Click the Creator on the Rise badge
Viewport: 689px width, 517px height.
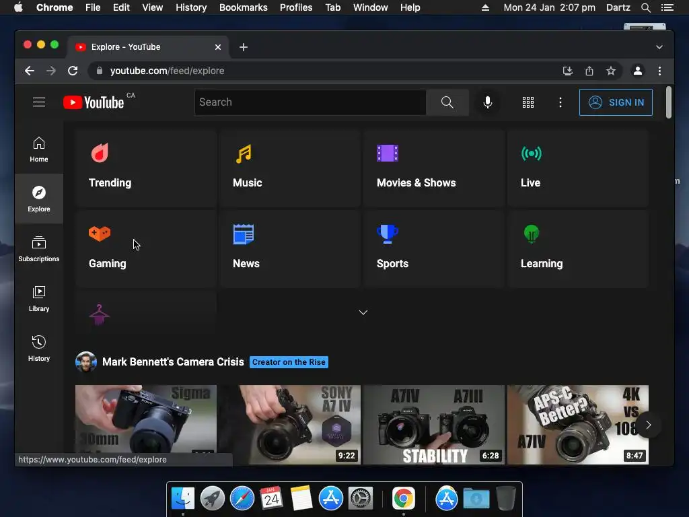(289, 362)
